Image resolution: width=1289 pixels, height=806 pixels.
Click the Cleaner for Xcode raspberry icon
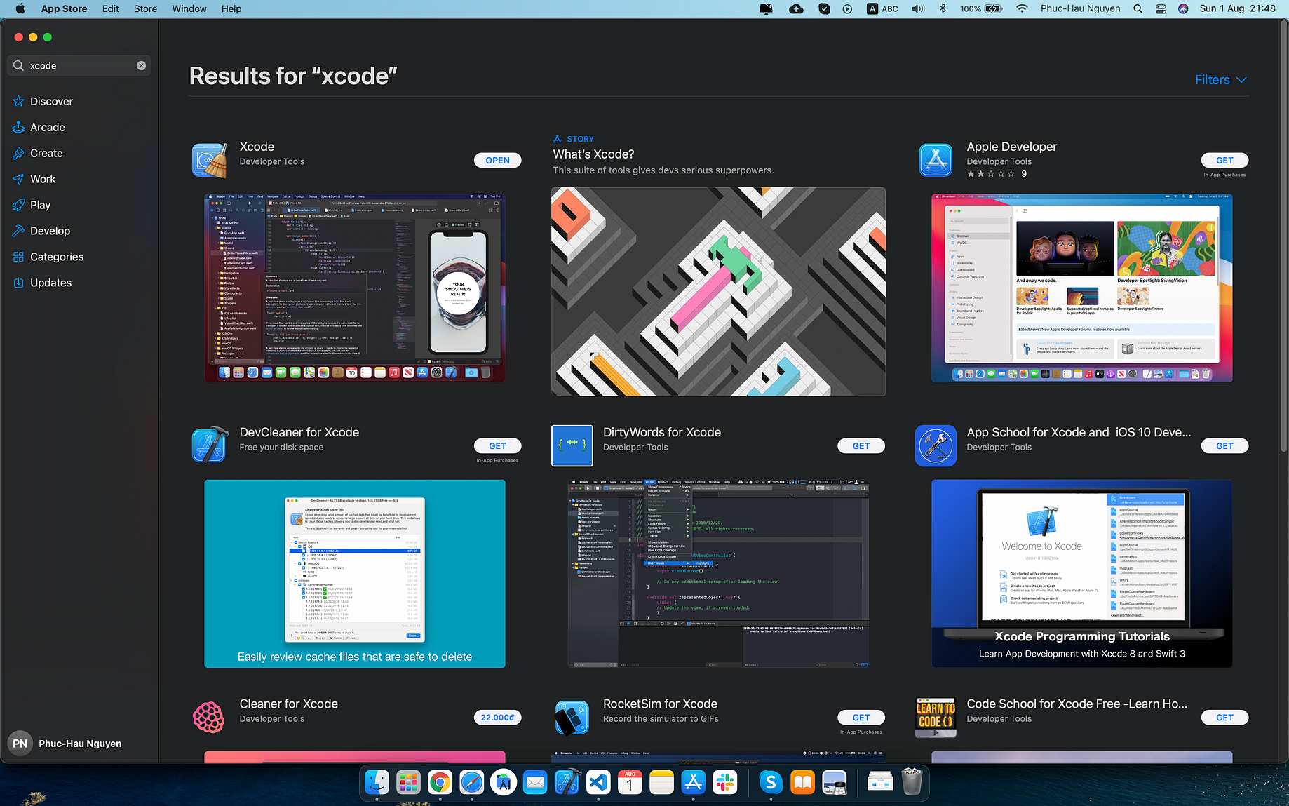209,717
